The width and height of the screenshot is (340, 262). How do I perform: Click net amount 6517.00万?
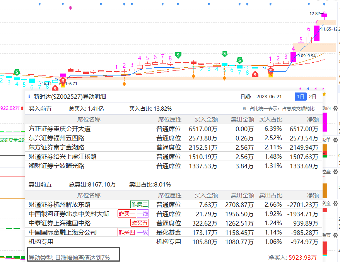pos(304,129)
